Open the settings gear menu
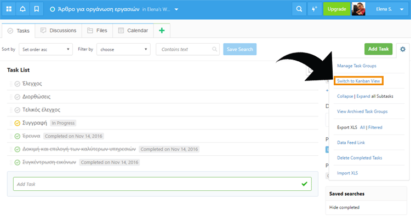 pos(403,49)
